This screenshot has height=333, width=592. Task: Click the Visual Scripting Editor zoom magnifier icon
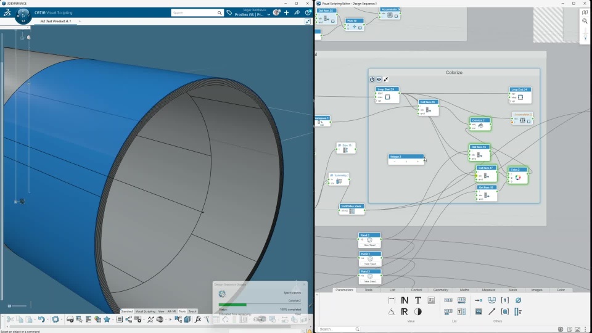coord(585,21)
